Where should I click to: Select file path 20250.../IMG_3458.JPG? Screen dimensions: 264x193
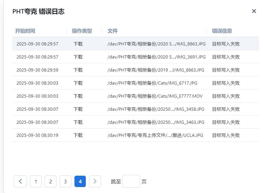click(x=156, y=109)
